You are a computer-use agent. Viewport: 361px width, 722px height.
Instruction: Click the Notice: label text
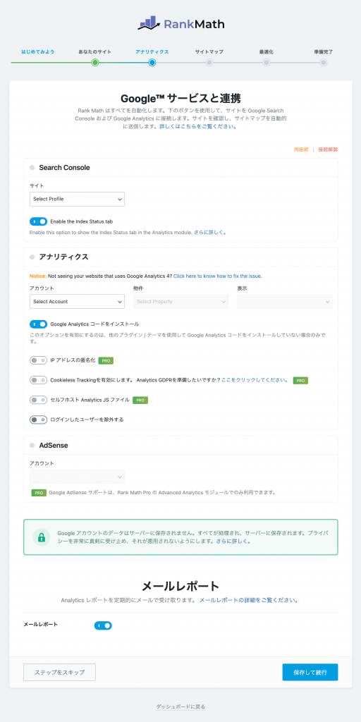(x=38, y=276)
